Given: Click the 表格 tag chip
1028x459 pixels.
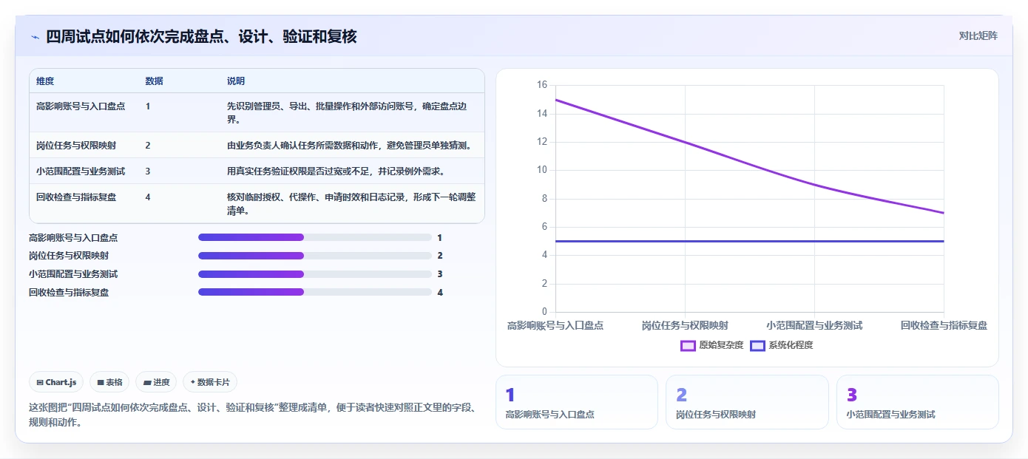Looking at the screenshot, I should pos(109,382).
